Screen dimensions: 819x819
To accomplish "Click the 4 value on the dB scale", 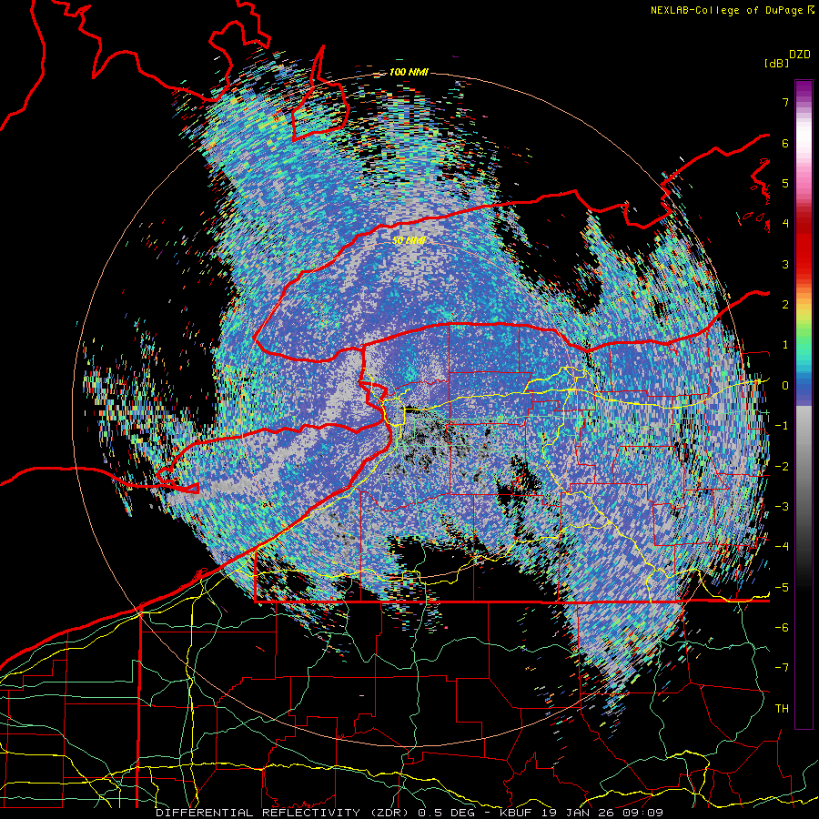I will [785, 224].
